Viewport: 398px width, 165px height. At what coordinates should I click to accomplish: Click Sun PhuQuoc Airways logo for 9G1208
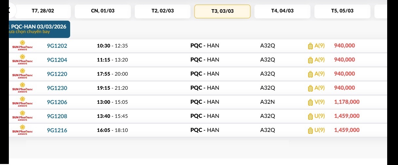22,116
